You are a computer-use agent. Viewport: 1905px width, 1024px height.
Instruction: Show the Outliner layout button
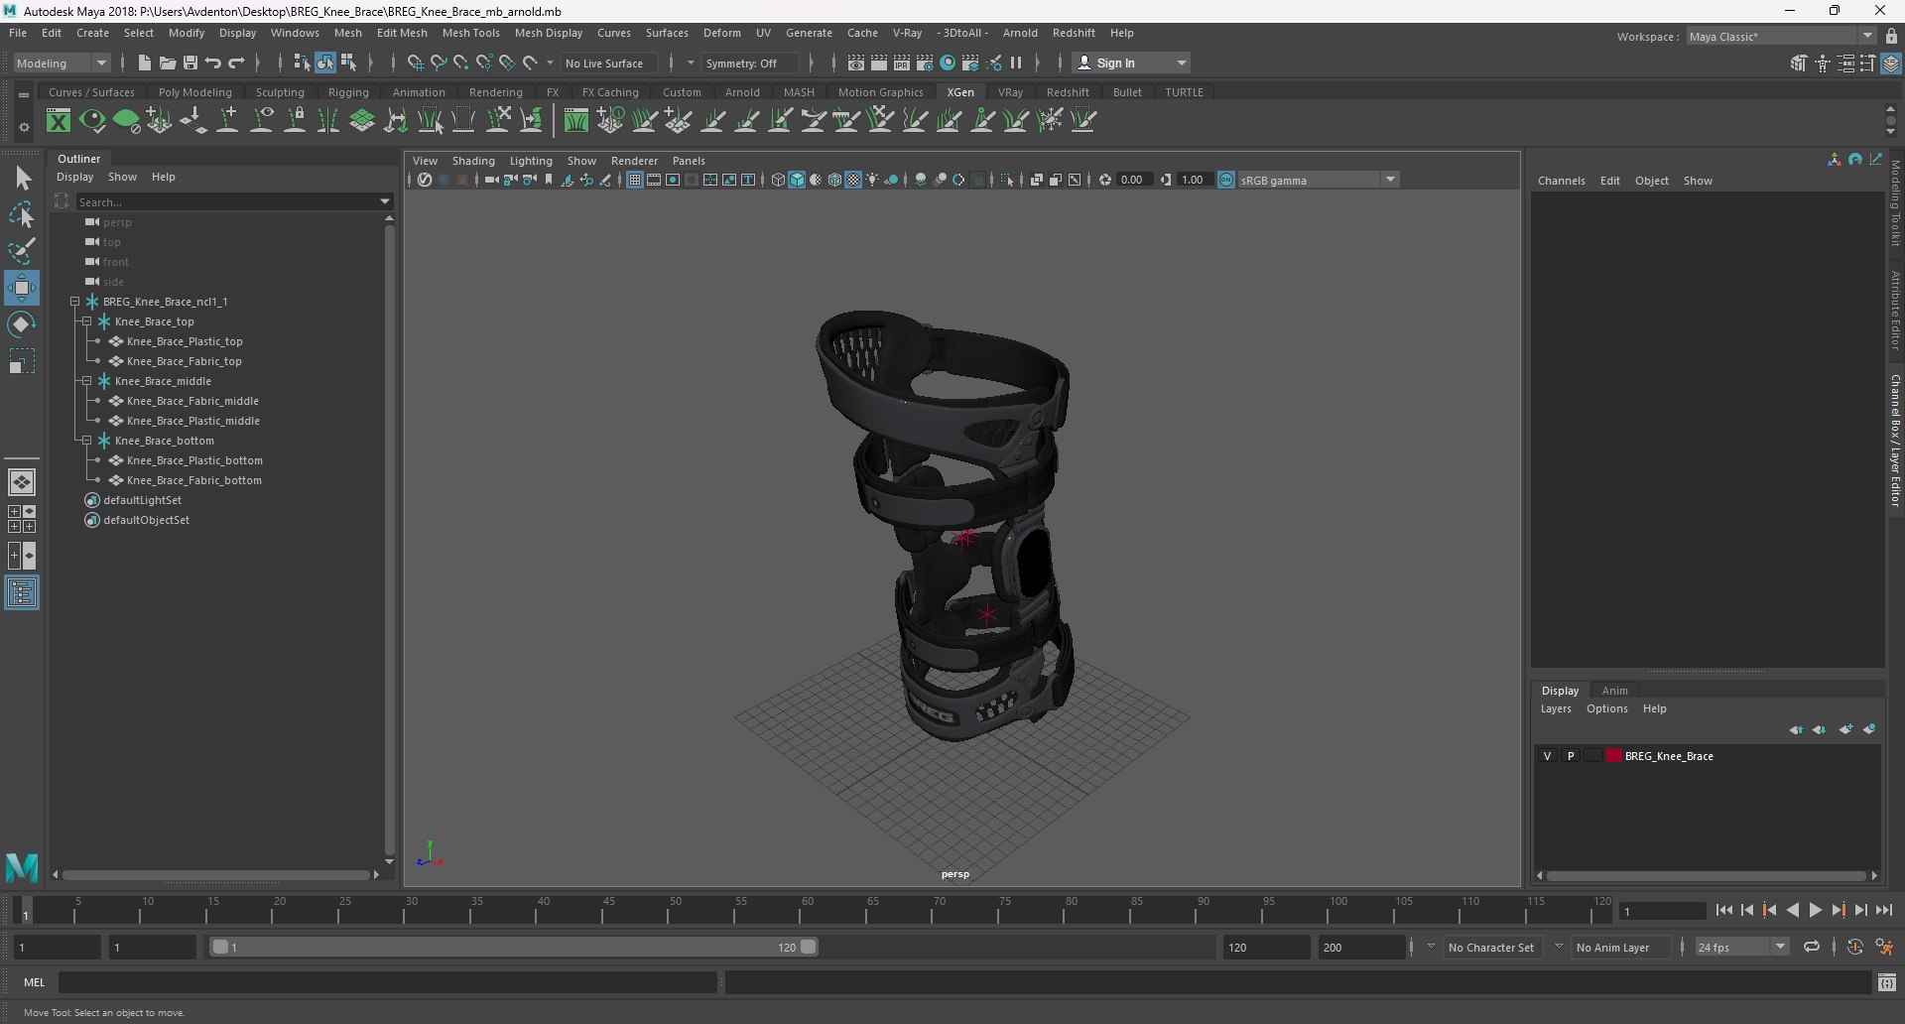(22, 593)
